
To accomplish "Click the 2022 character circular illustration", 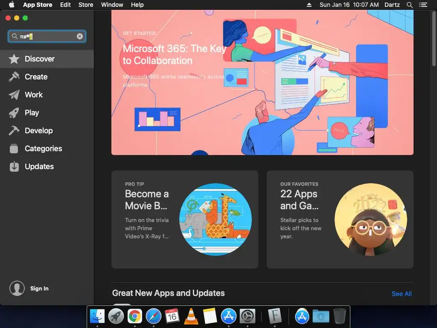I will pos(371,220).
